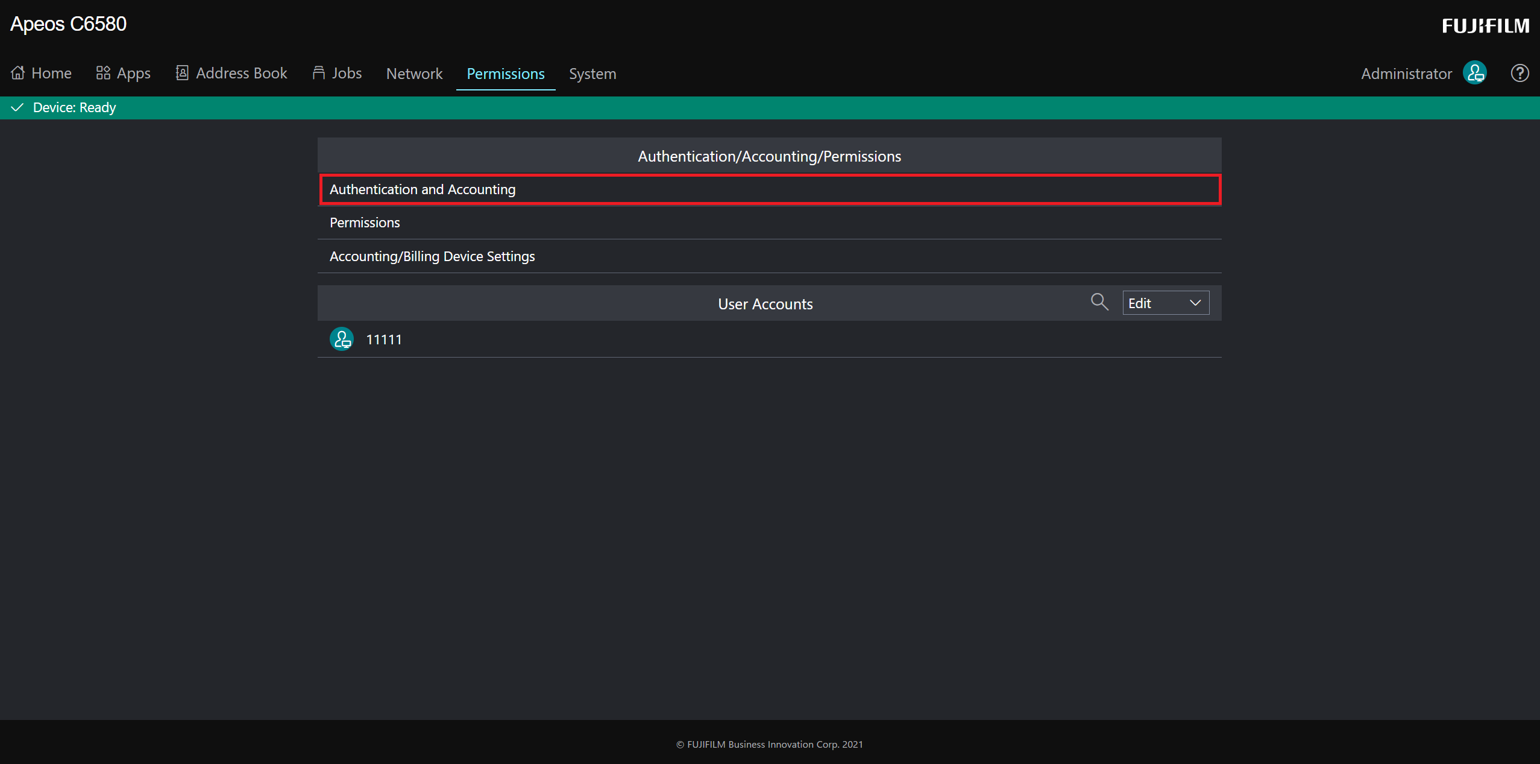Select user account 11111

point(384,339)
